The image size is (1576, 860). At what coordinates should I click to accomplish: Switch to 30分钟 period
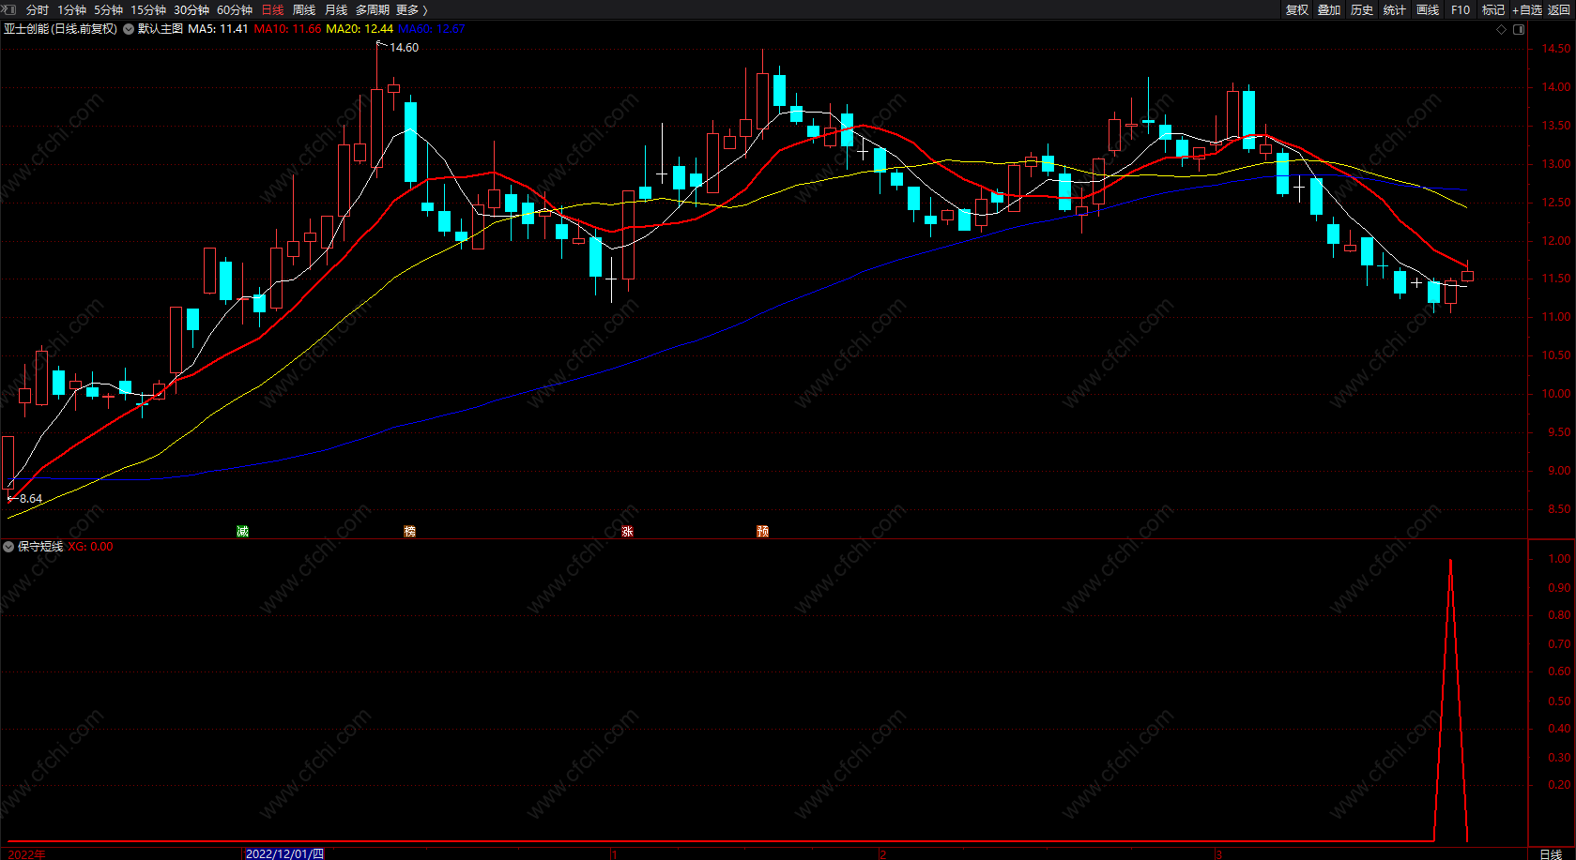(191, 9)
